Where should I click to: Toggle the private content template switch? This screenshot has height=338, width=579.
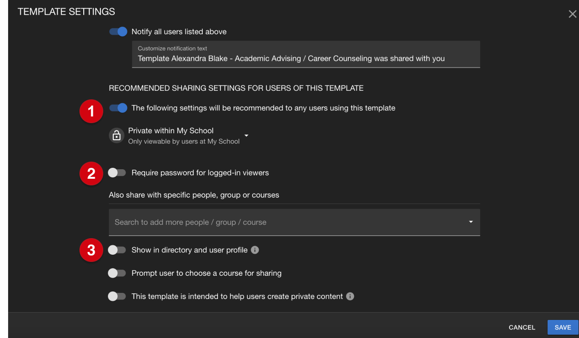(x=117, y=296)
